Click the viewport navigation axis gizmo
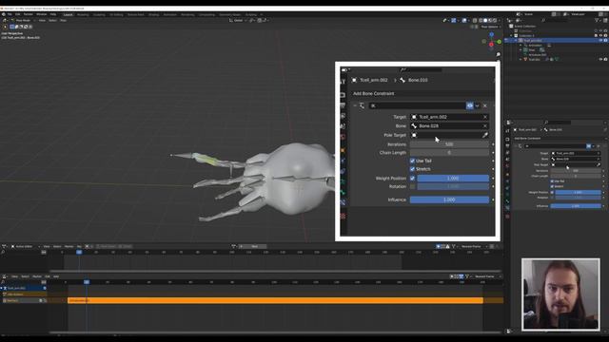 (x=491, y=40)
